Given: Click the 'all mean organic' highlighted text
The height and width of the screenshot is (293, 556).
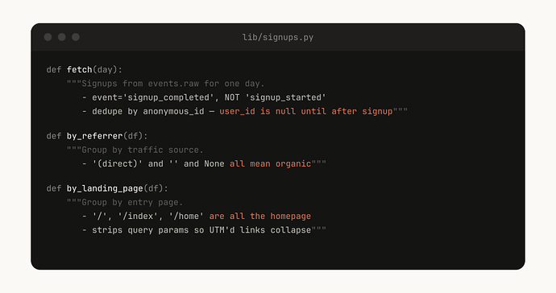Looking at the screenshot, I should [x=270, y=163].
